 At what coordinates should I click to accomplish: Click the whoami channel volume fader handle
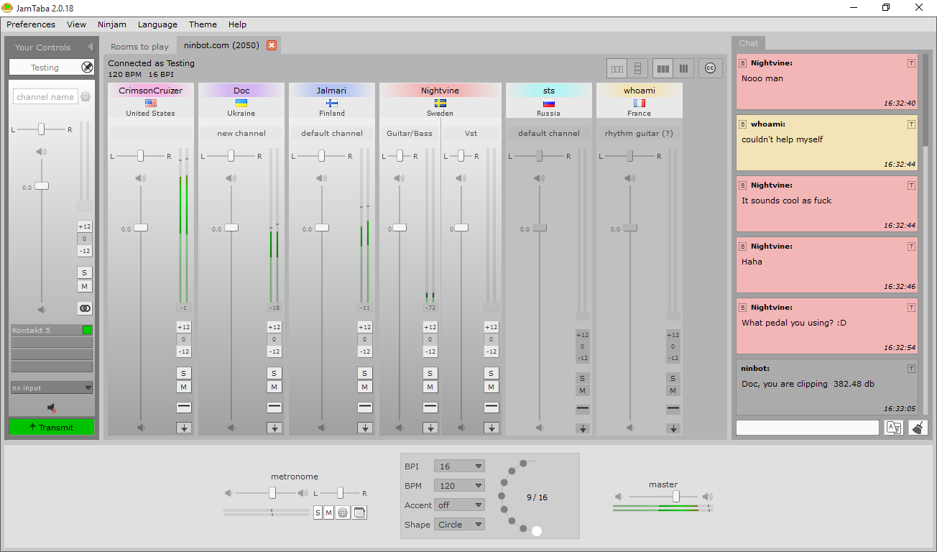point(630,228)
